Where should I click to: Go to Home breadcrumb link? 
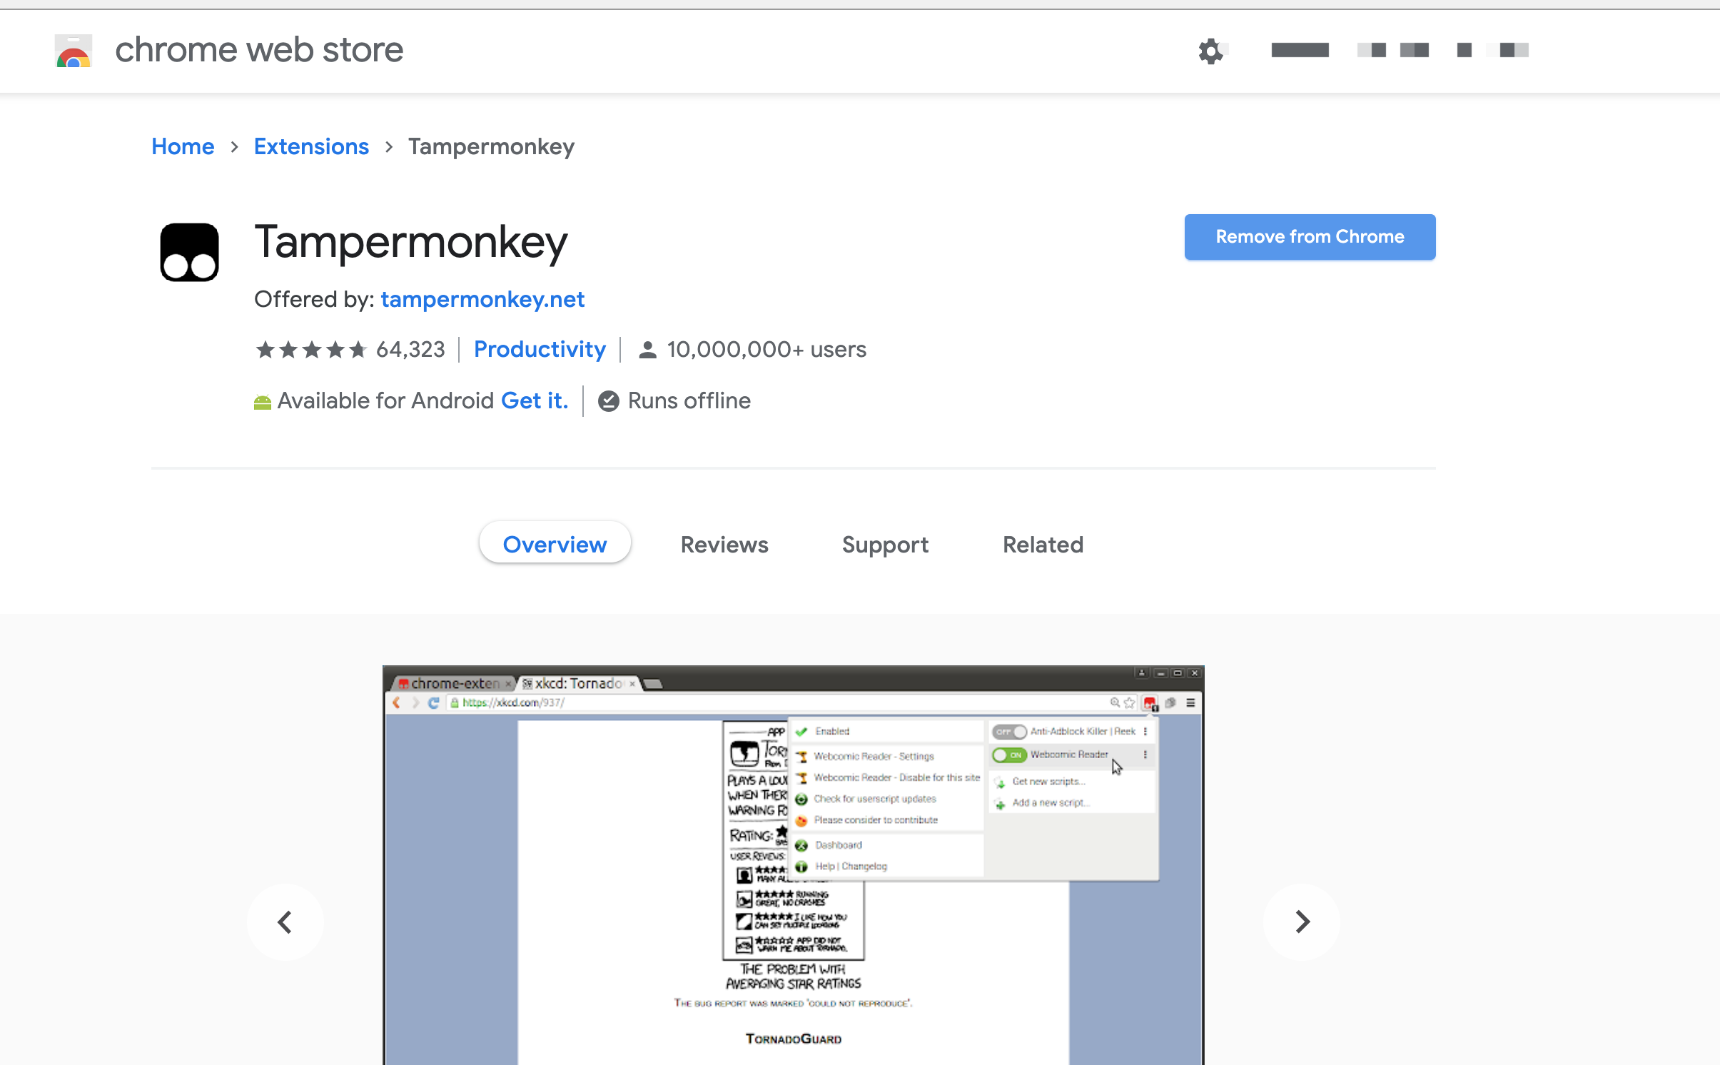[x=183, y=146]
